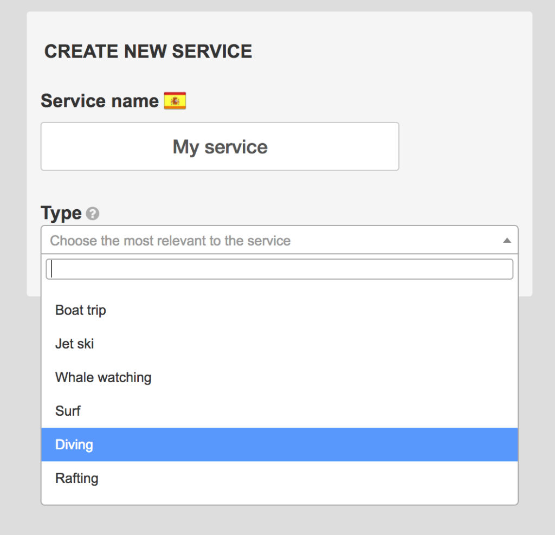Select 'Boat trip' from the list
This screenshot has height=535, width=555.
coord(80,310)
